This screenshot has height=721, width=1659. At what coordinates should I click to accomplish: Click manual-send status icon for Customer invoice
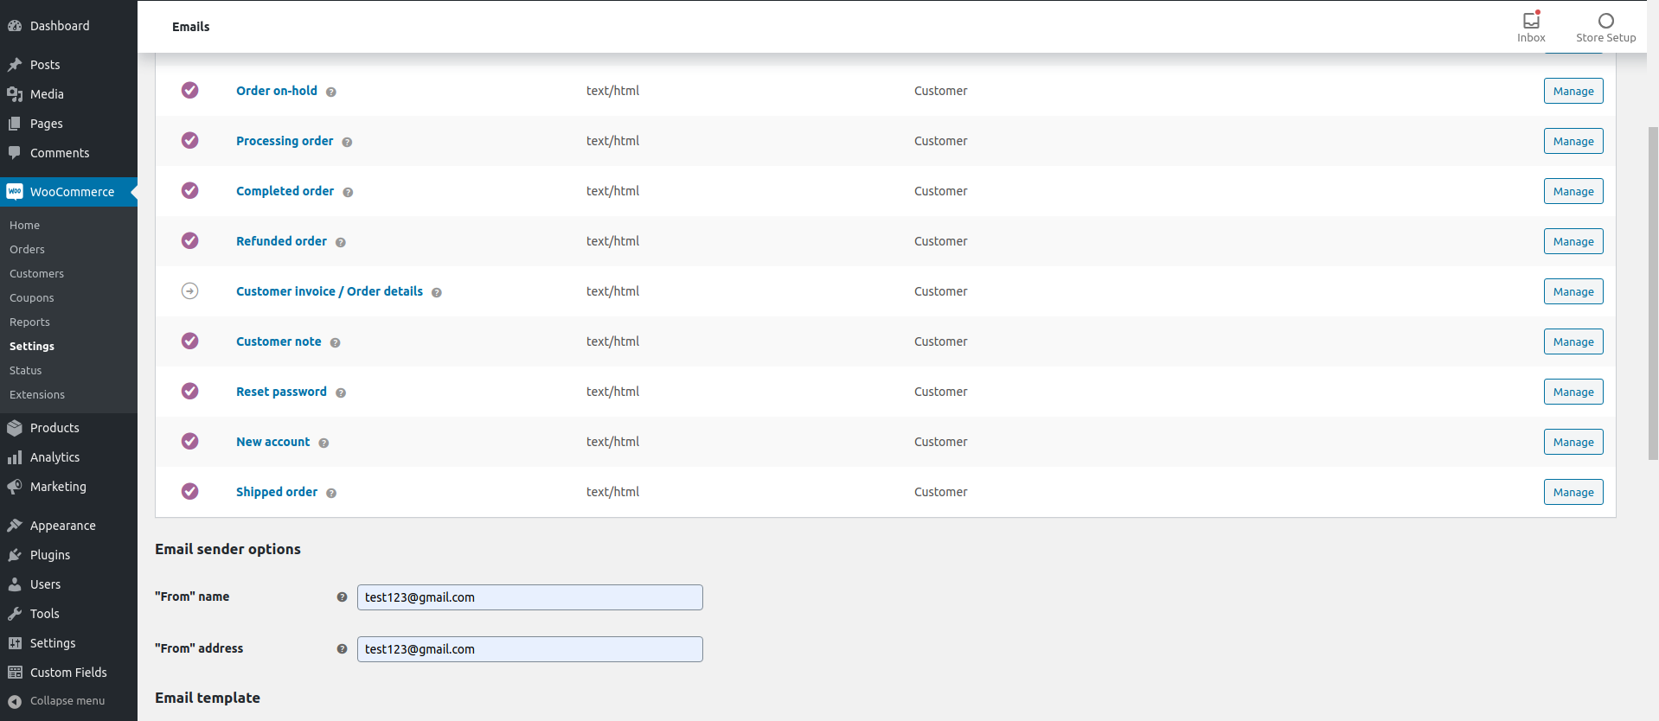pos(190,290)
